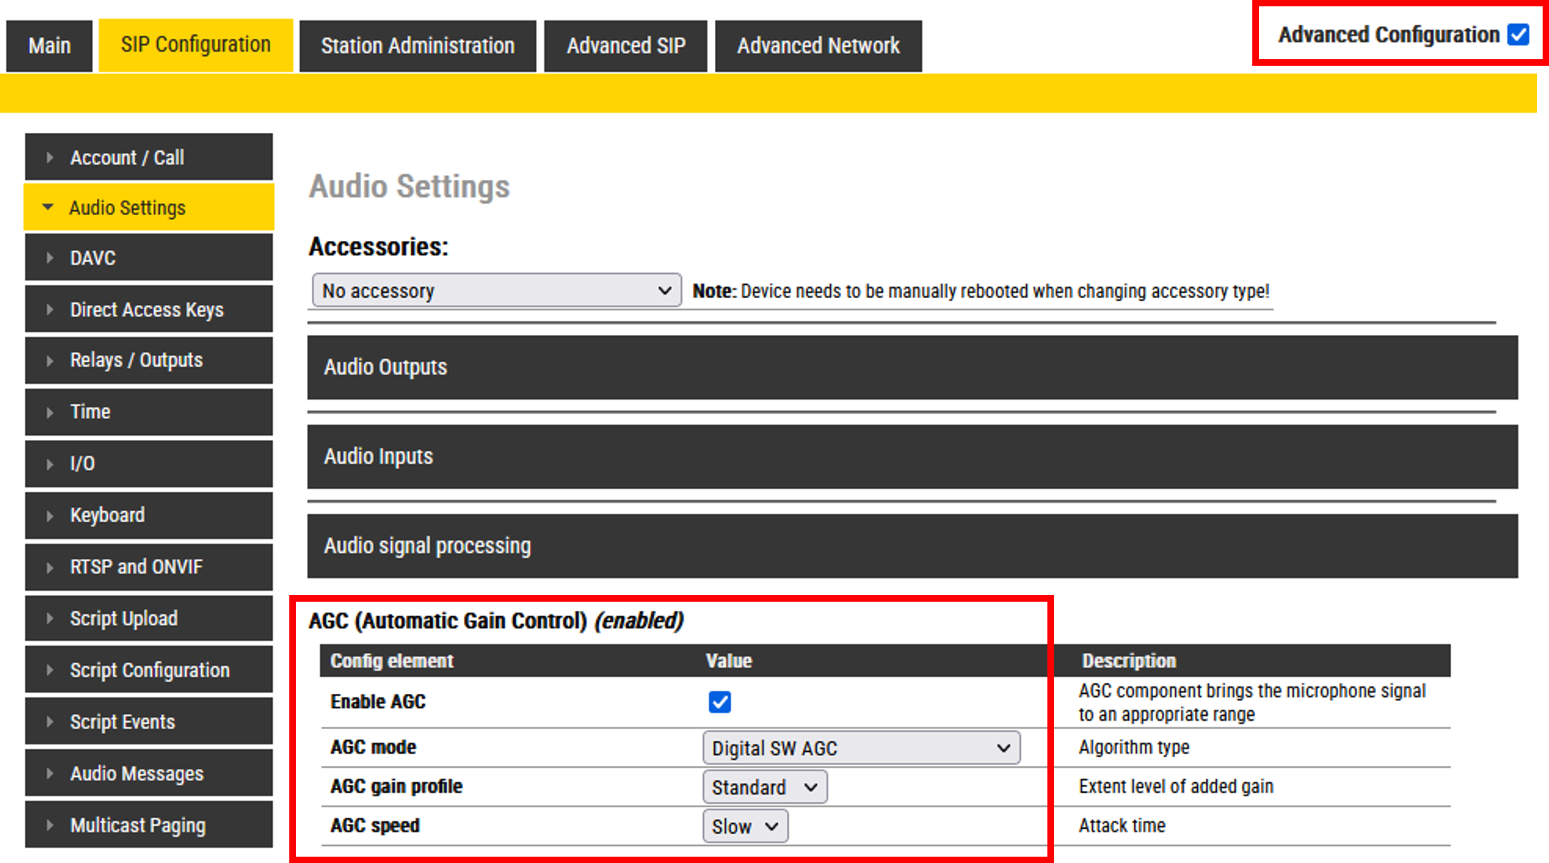Open the Advanced Network tab
The image size is (1549, 863).
point(818,46)
